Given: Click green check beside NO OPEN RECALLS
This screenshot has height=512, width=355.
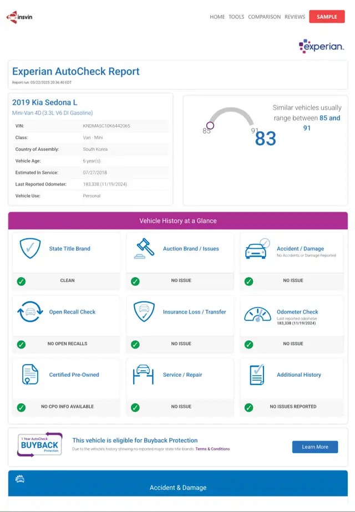Looking at the screenshot, I should tap(21, 344).
